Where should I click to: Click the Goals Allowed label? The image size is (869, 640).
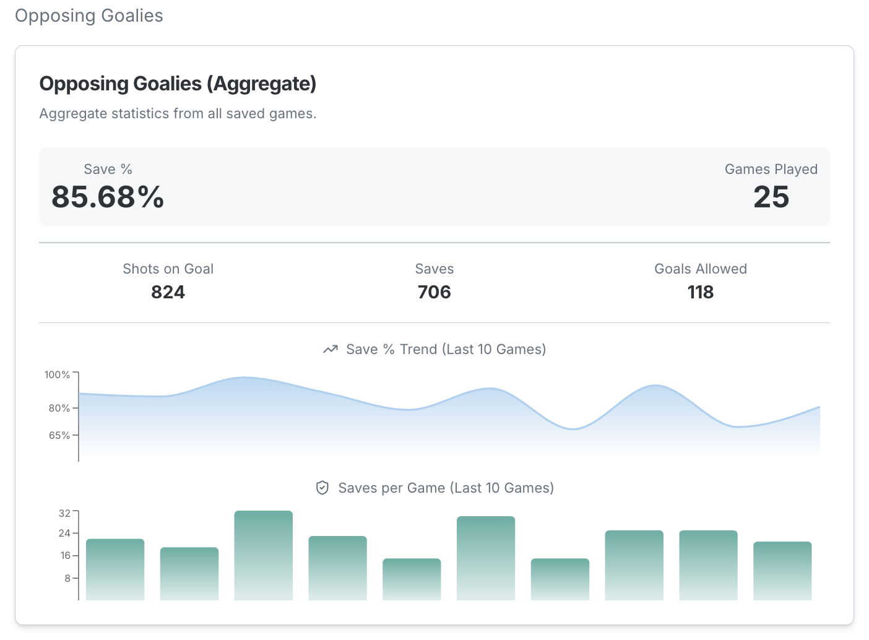coord(700,269)
